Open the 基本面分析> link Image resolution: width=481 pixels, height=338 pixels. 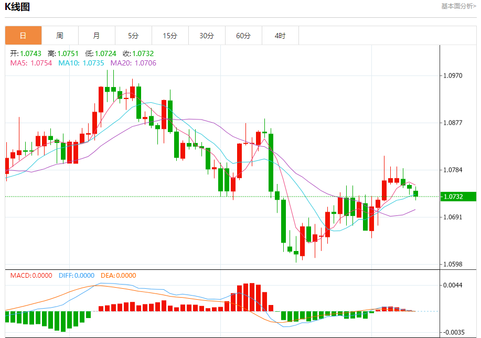click(458, 6)
